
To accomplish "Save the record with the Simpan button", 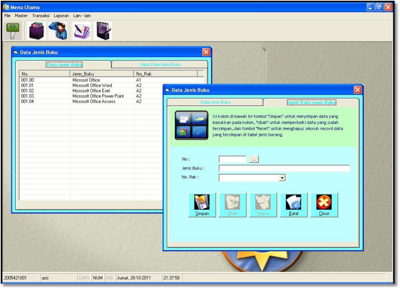I will pyautogui.click(x=202, y=205).
